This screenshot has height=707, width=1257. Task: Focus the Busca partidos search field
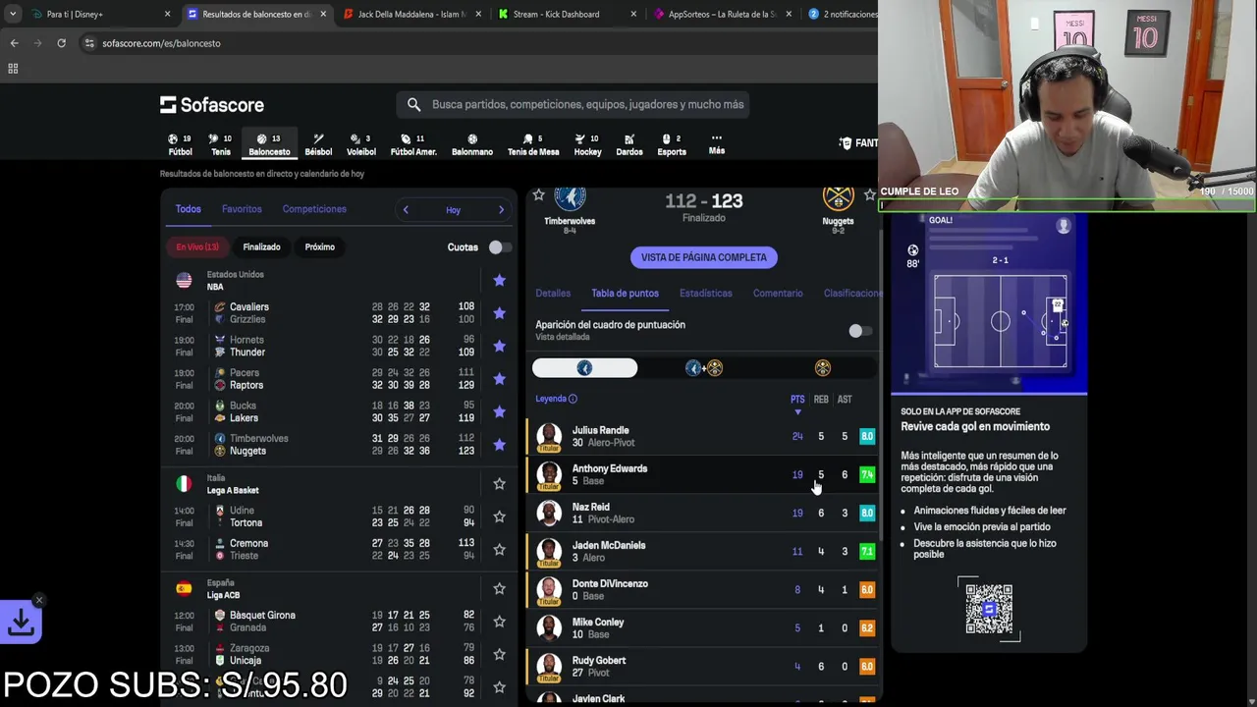(587, 104)
